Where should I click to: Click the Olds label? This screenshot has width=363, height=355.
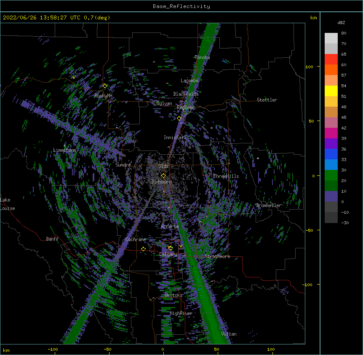pos(163,166)
